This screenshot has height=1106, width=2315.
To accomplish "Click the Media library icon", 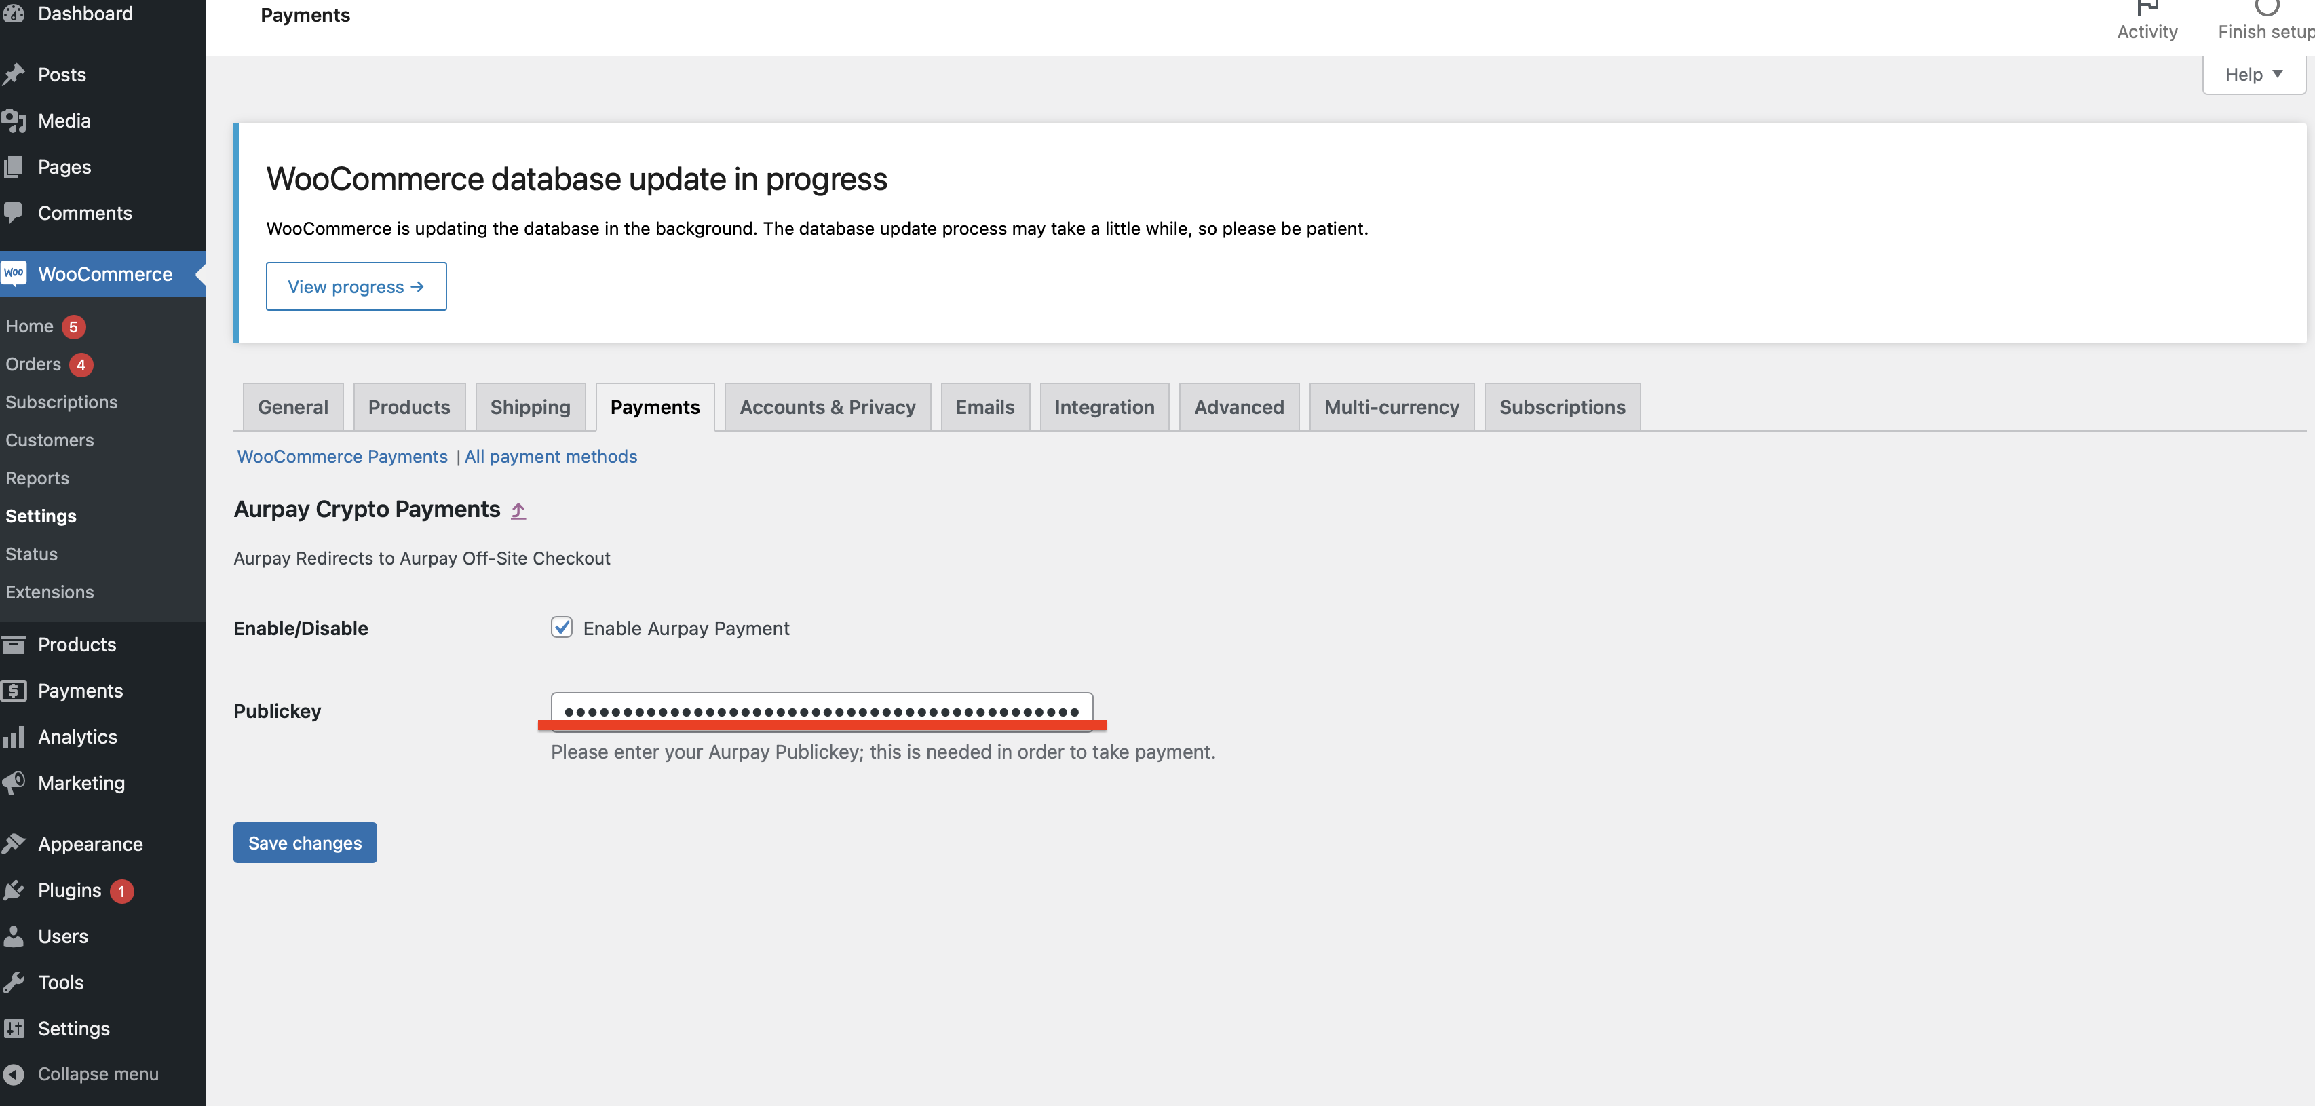I will click(14, 120).
